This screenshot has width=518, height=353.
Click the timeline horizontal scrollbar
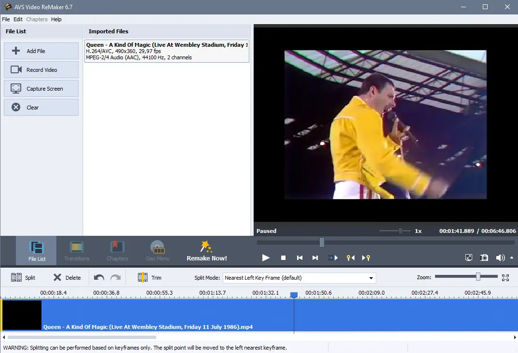click(x=82, y=337)
